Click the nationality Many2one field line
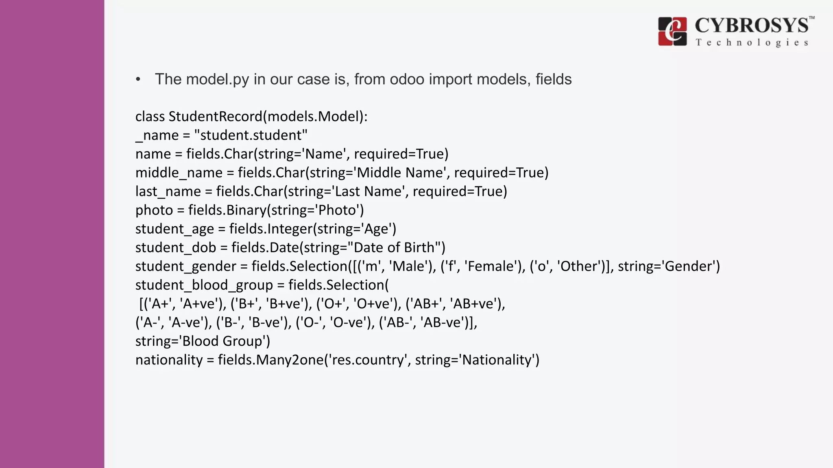This screenshot has height=468, width=833. click(x=337, y=360)
